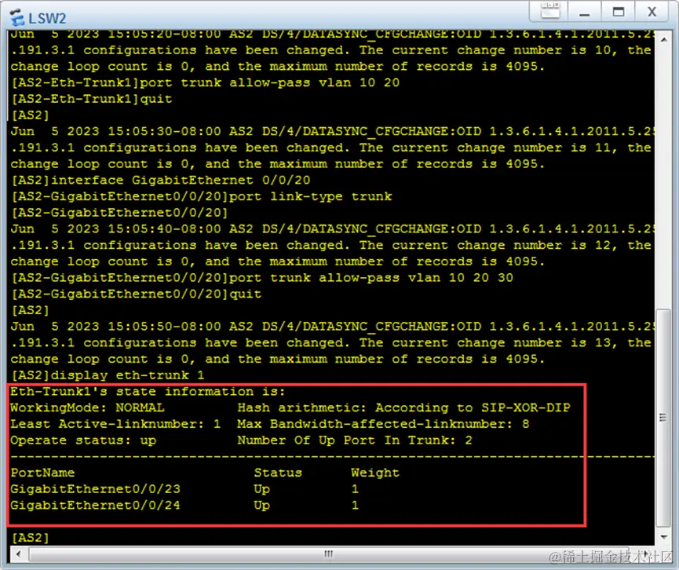Click the vertical scrollbar down arrow
This screenshot has width=679, height=570.
(664, 537)
